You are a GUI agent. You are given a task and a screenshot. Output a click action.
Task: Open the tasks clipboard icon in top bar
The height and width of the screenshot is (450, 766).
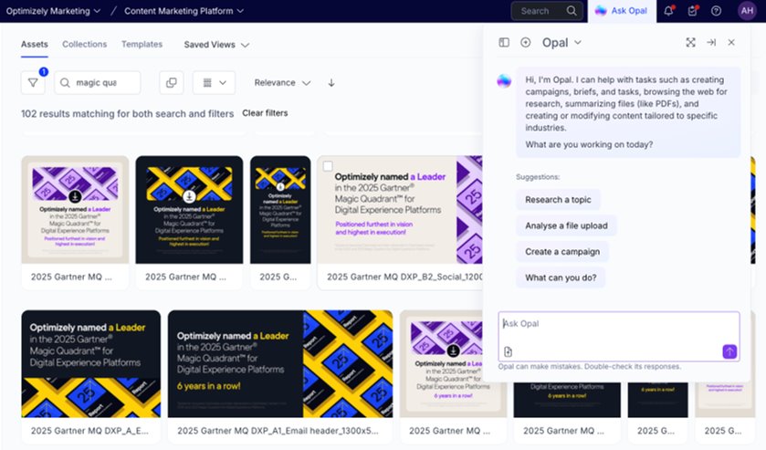[x=693, y=11]
